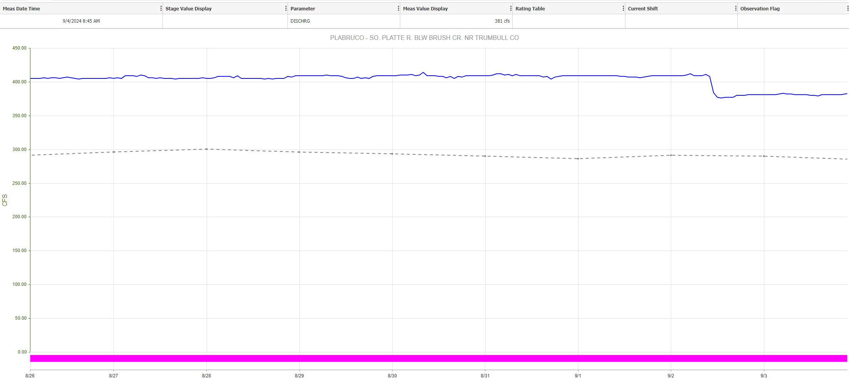Click the 50.00 y-axis tick label

pyautogui.click(x=21, y=318)
